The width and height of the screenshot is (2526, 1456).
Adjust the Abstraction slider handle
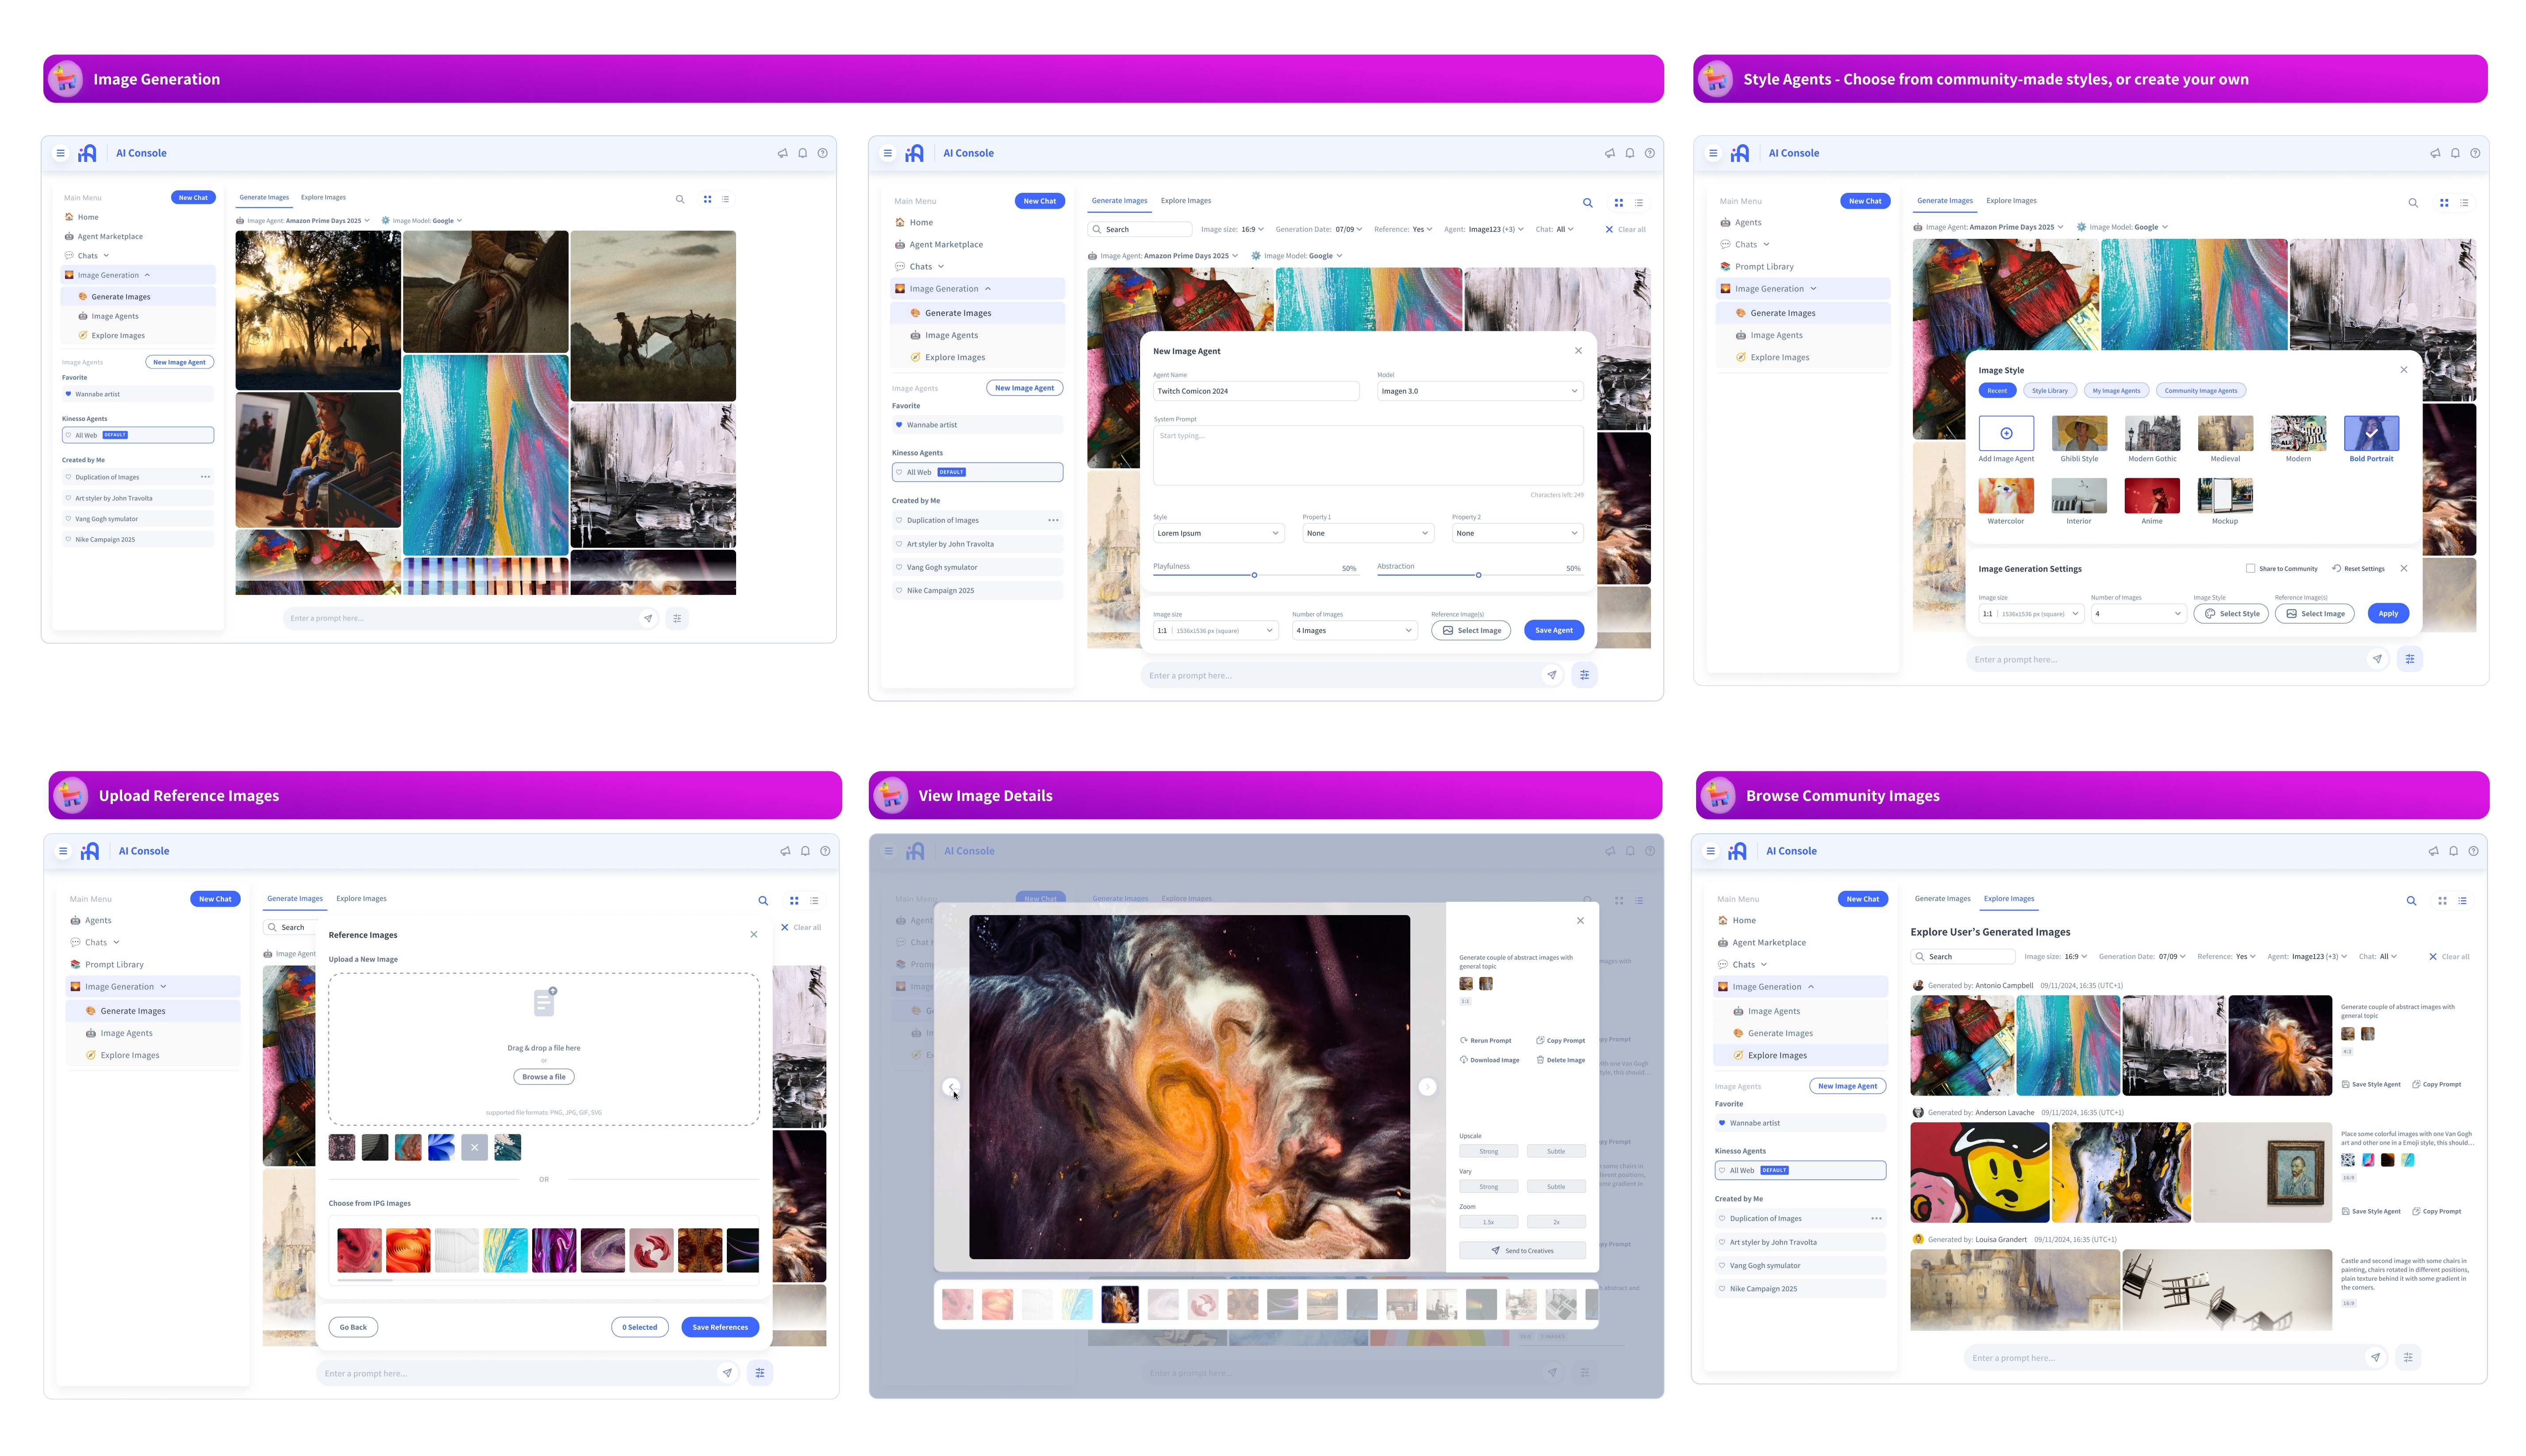tap(1478, 575)
